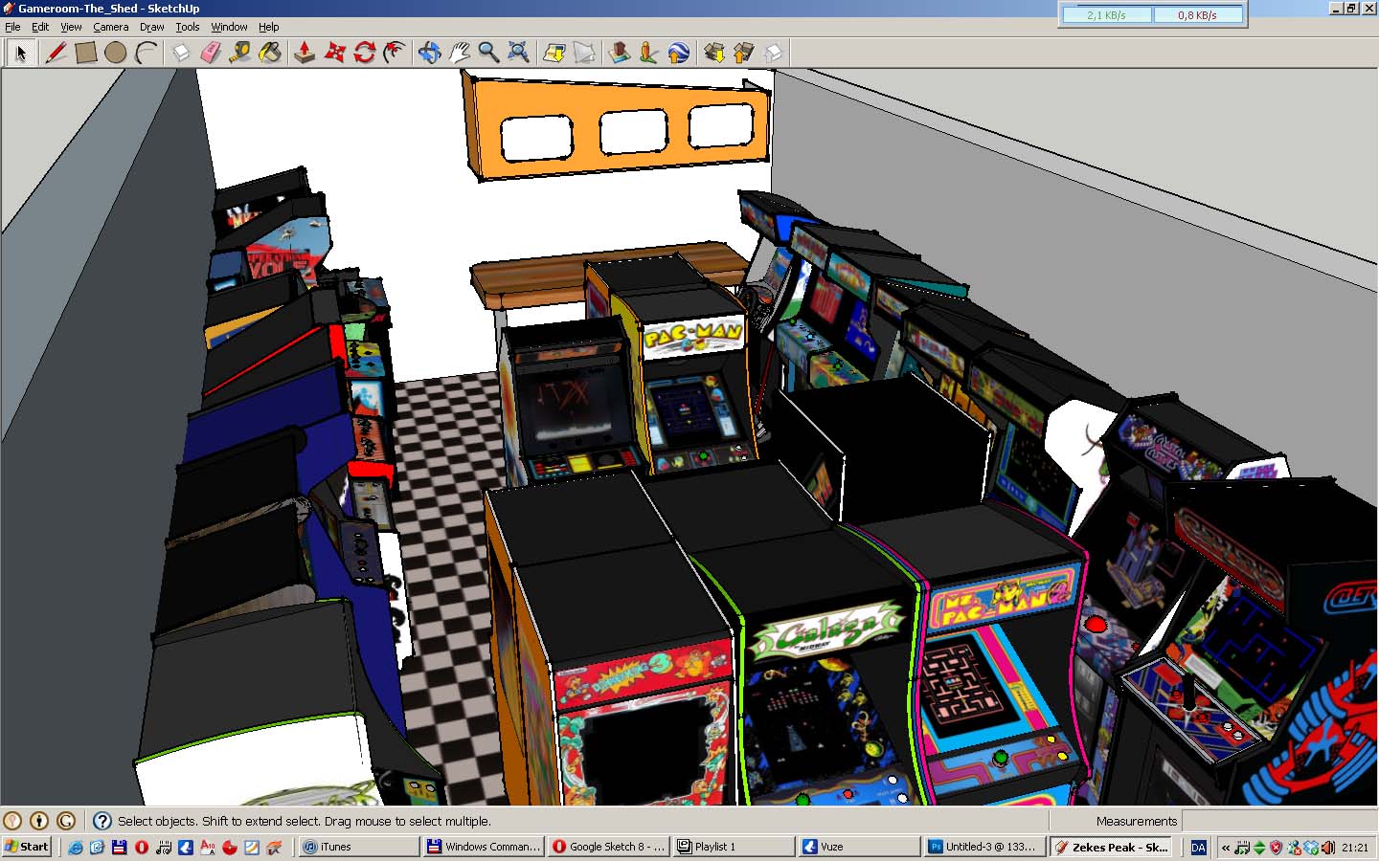Select the Push/Pull tool
Viewport: 1379px width, 861px height.
pos(305,53)
